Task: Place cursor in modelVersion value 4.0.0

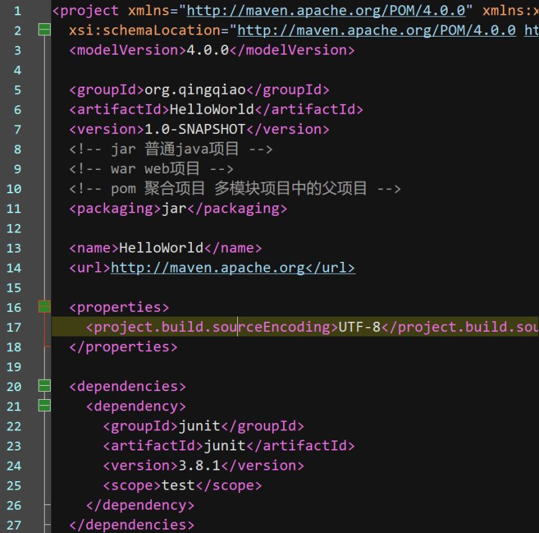Action: [208, 50]
